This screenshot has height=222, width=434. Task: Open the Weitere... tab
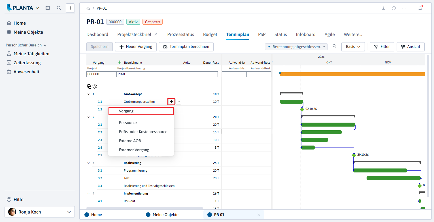pyautogui.click(x=353, y=35)
